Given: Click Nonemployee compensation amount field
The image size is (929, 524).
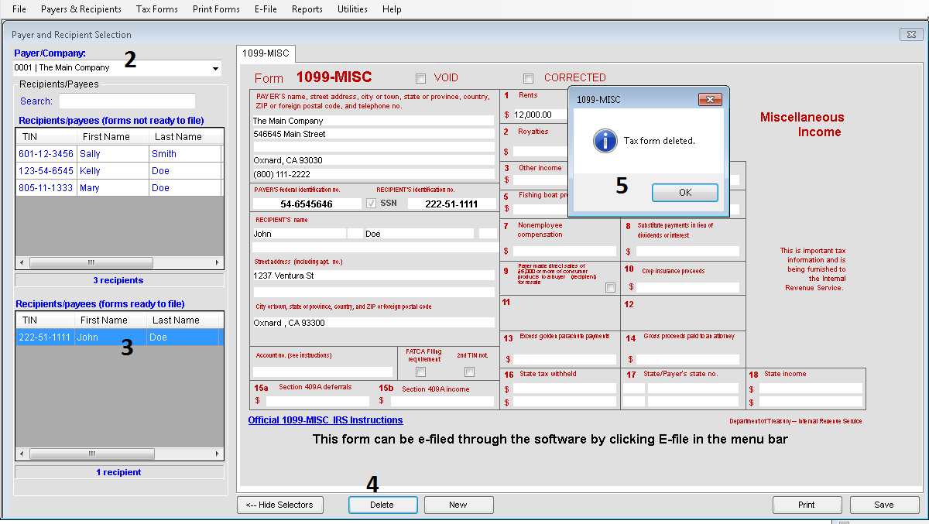Looking at the screenshot, I should click(564, 252).
